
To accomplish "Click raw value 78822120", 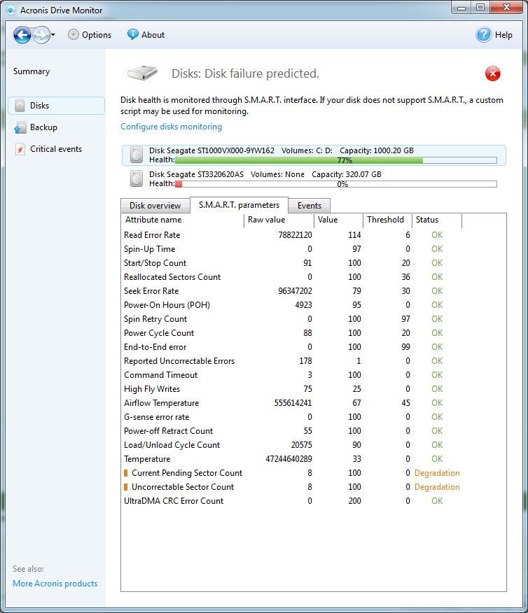I will coord(295,235).
